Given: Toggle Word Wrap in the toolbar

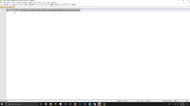Looking at the screenshot, I should [x=47, y=5].
